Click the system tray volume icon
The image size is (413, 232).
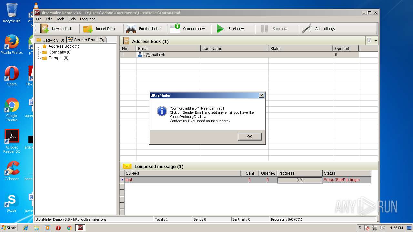382,228
